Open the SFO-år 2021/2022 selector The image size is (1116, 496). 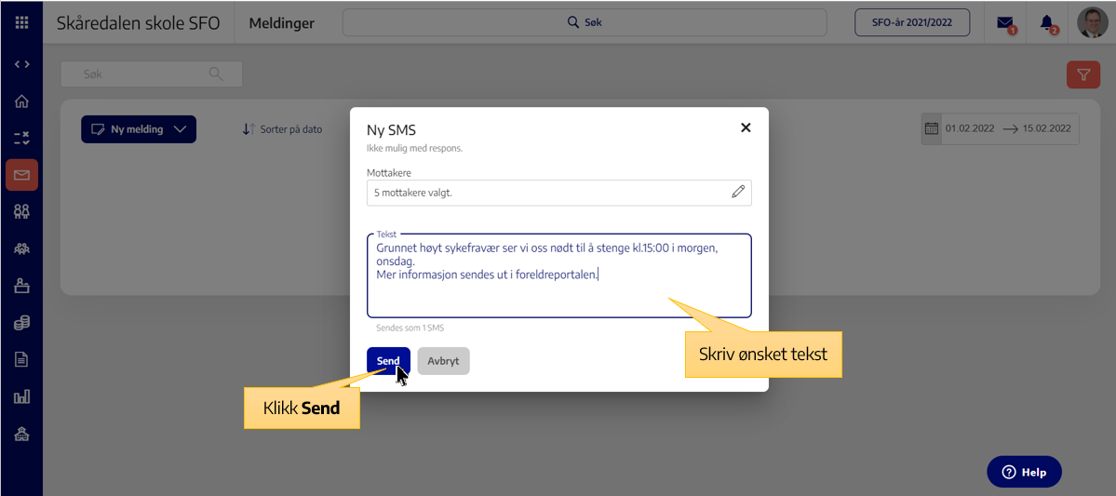click(911, 22)
